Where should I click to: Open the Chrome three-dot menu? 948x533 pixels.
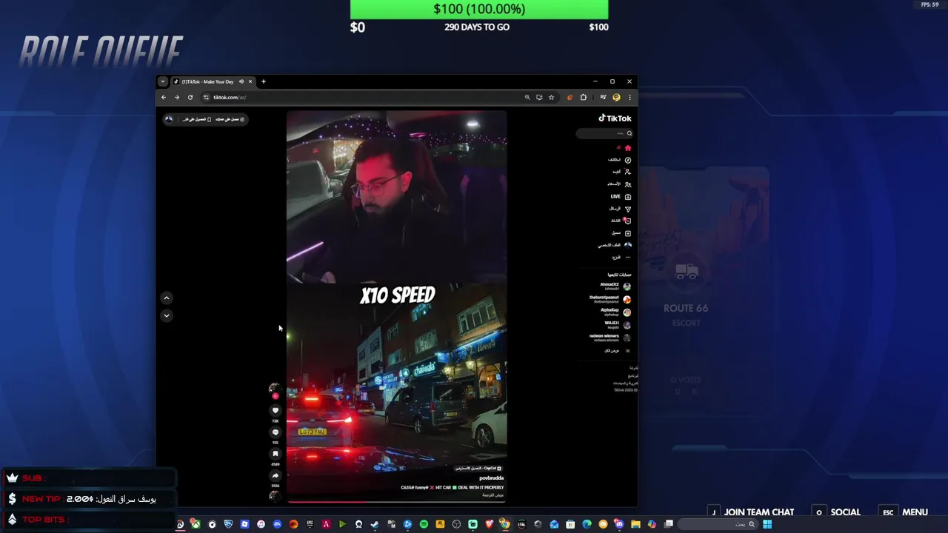(x=630, y=97)
